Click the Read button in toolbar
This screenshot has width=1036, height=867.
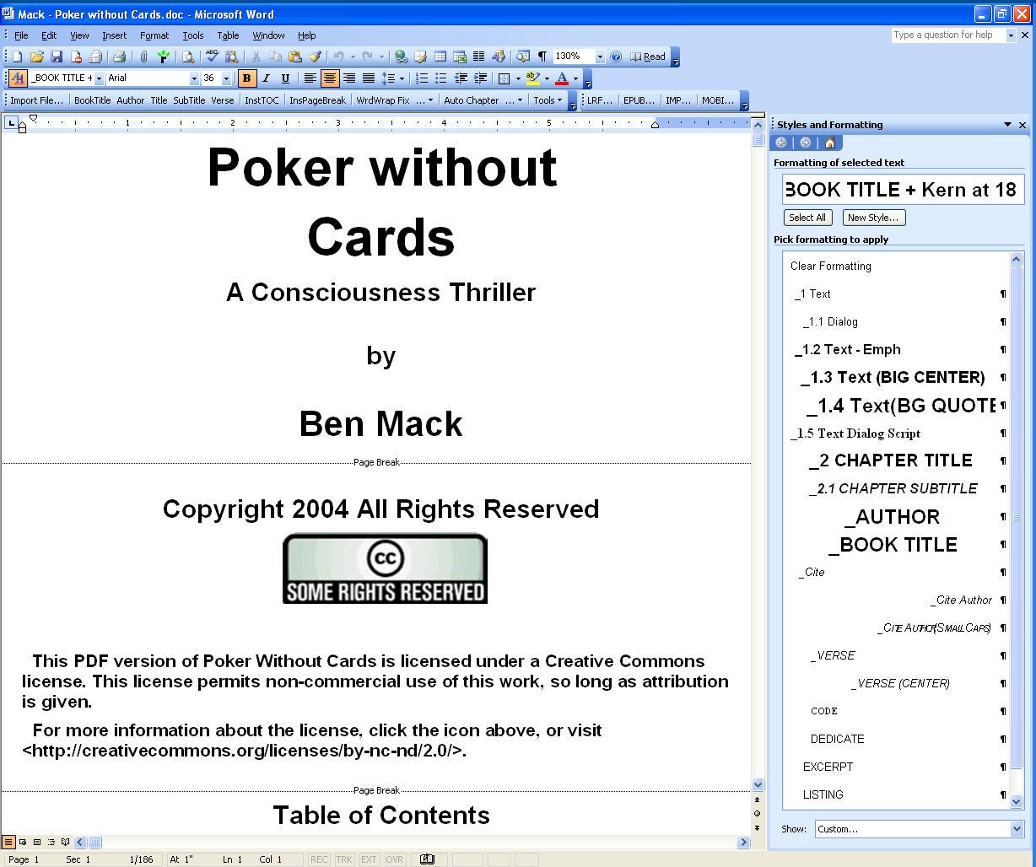point(648,57)
